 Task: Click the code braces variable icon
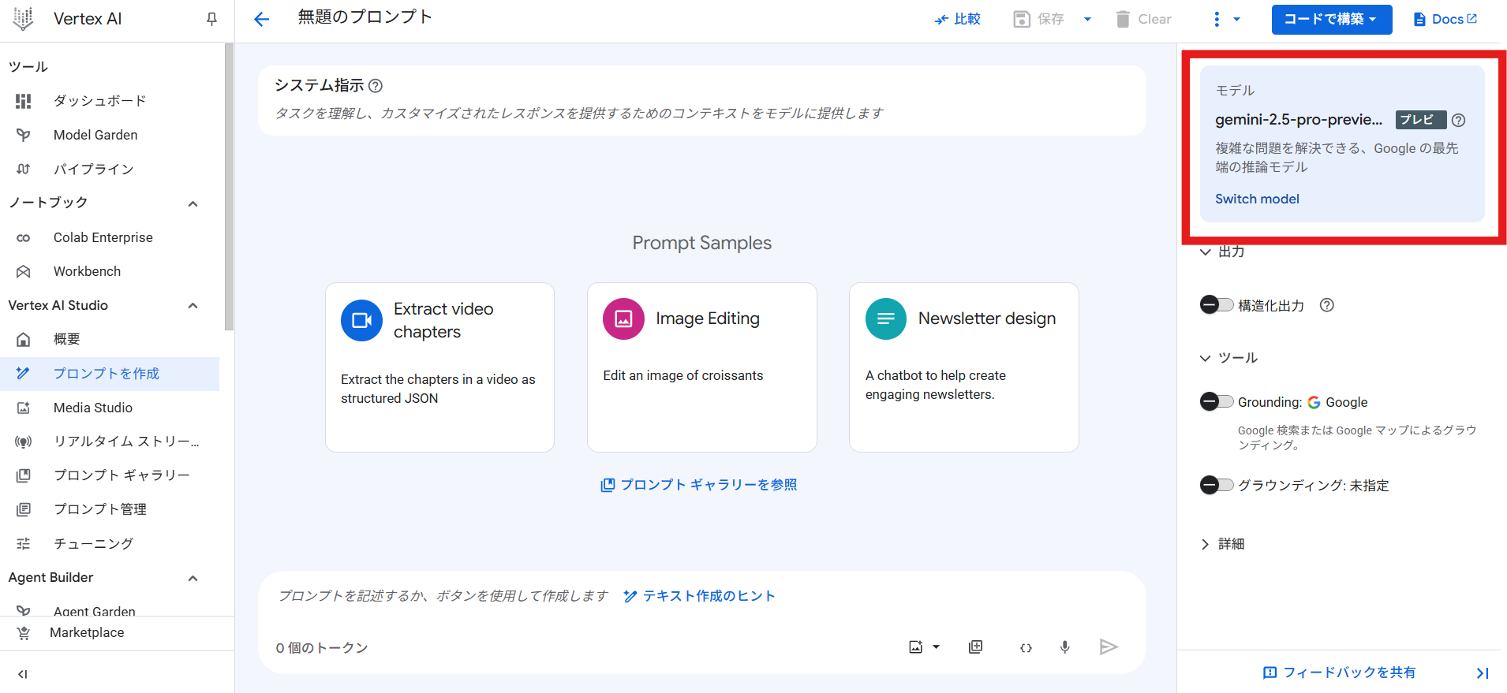(x=1026, y=647)
